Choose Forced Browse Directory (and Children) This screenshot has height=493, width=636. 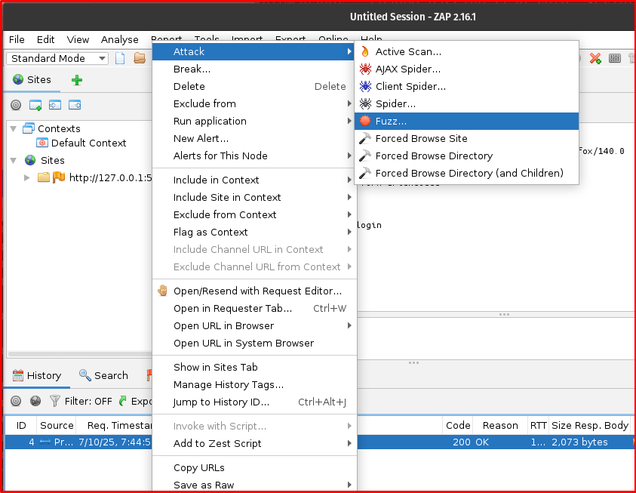click(466, 173)
